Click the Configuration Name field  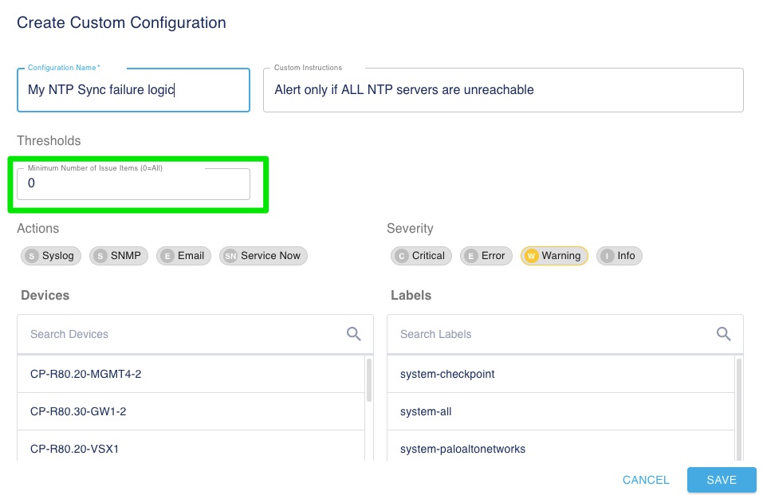click(x=133, y=90)
